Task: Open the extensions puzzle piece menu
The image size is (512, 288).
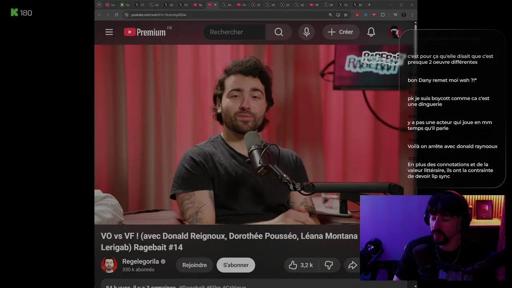Action: pyautogui.click(x=383, y=15)
